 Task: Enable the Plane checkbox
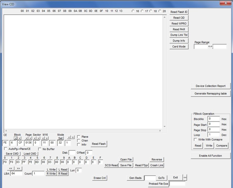(x=79, y=137)
